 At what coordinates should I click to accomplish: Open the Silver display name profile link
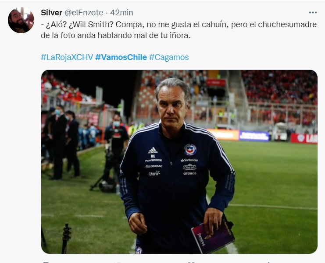pyautogui.click(x=51, y=13)
